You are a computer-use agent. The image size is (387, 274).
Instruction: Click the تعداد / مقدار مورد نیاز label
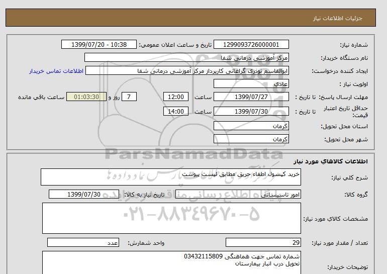click(x=340, y=243)
